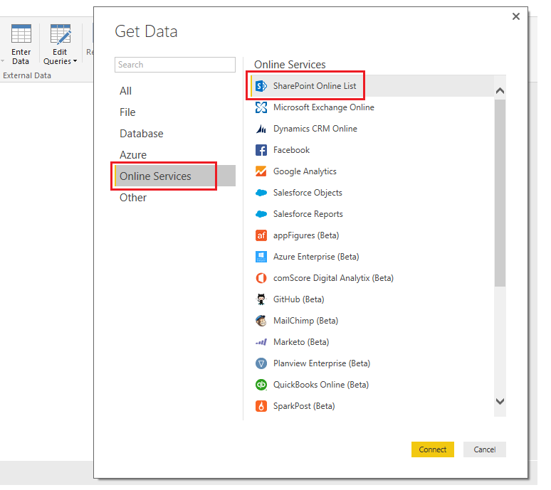Viewport: 551px width, 490px height.
Task: Click the QuickBooks Online icon
Action: click(261, 385)
